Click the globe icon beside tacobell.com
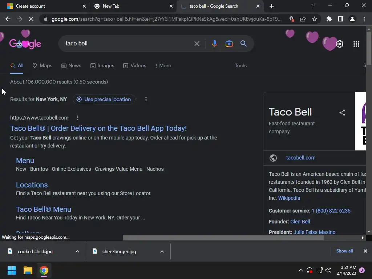The width and height of the screenshot is (372, 279). (273, 158)
